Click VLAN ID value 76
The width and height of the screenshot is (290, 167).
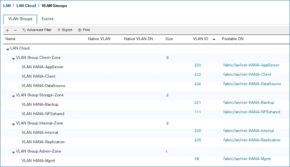click(196, 159)
